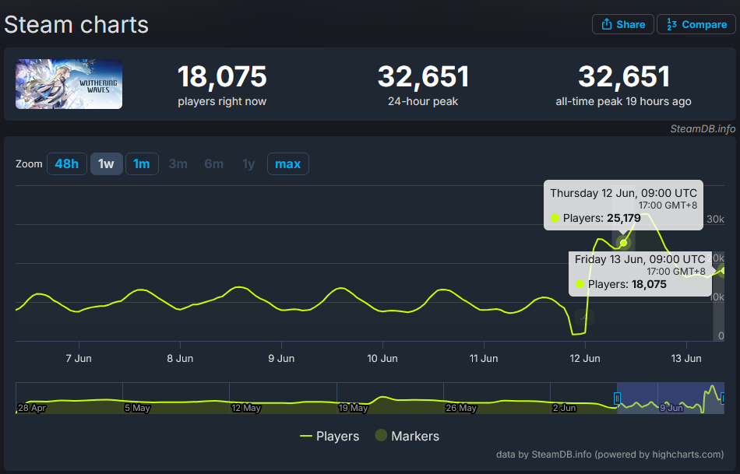This screenshot has height=474, width=740.
Task: Open the Compare charts button
Action: [696, 25]
